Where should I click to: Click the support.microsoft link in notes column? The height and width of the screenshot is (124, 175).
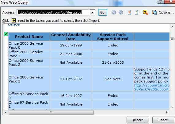152,87
